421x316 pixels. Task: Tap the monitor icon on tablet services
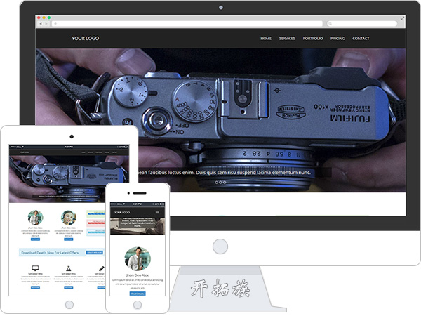35,268
